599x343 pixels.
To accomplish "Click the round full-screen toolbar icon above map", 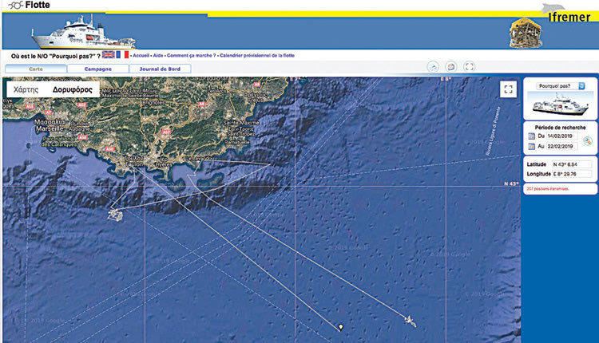I will tap(469, 67).
